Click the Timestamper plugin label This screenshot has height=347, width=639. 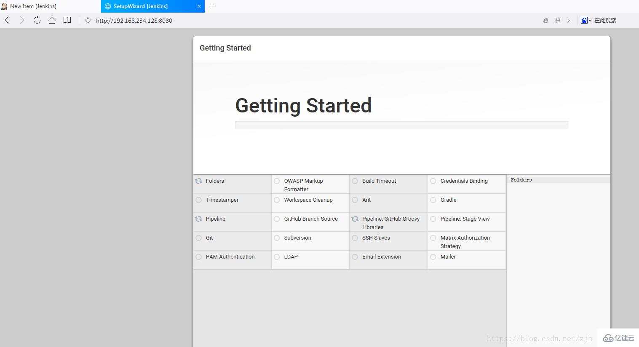click(x=222, y=200)
